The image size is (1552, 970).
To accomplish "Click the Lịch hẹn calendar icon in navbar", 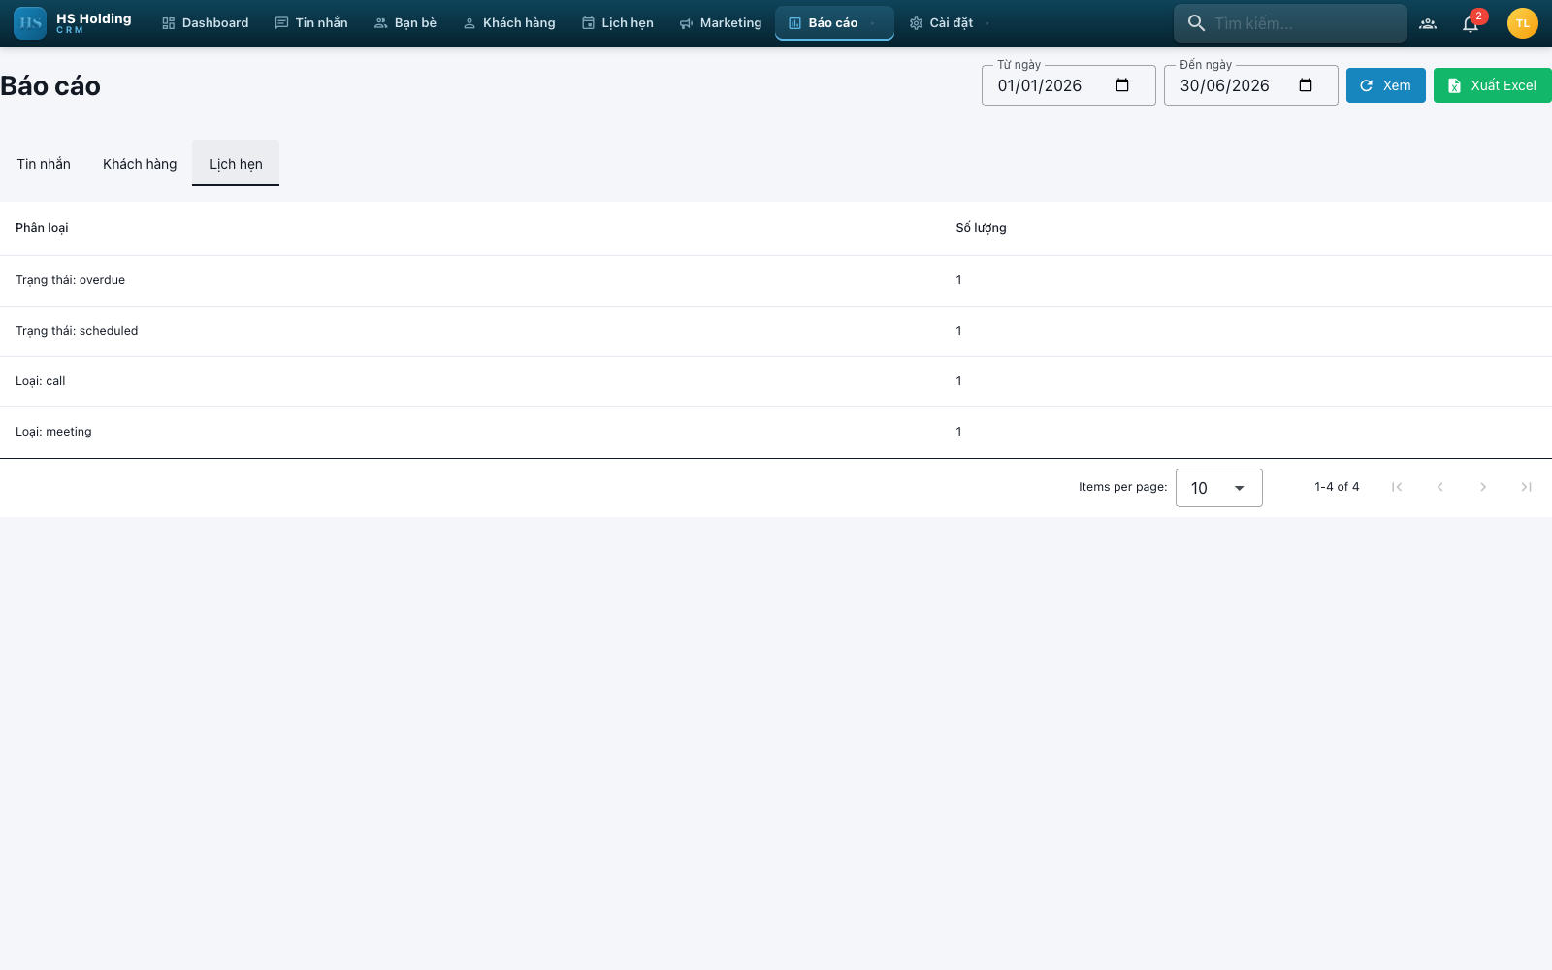I will (x=588, y=23).
